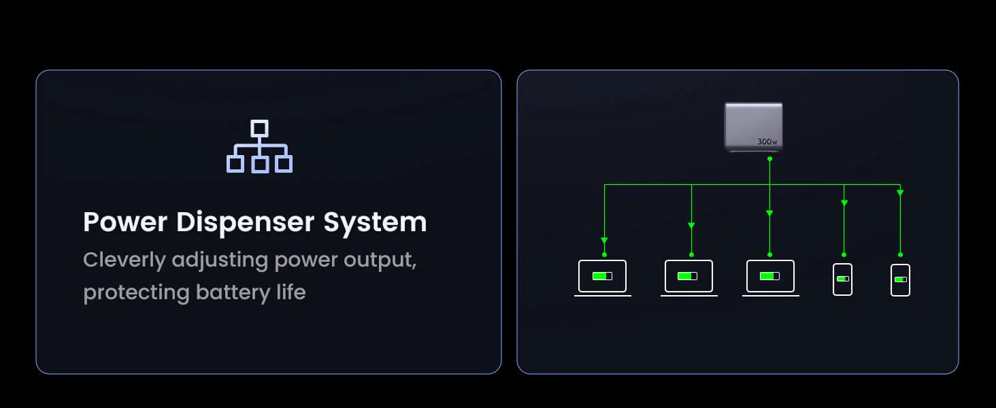Click the "300w" label on charger

click(767, 142)
